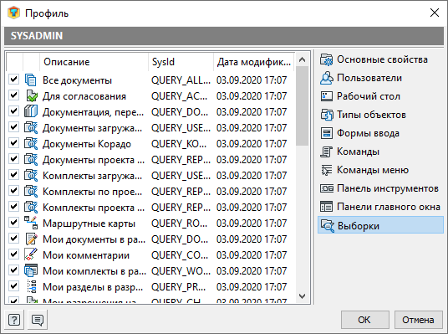The image size is (448, 334).
Task: Click the Мои комментарии pen icon
Action: tap(31, 254)
